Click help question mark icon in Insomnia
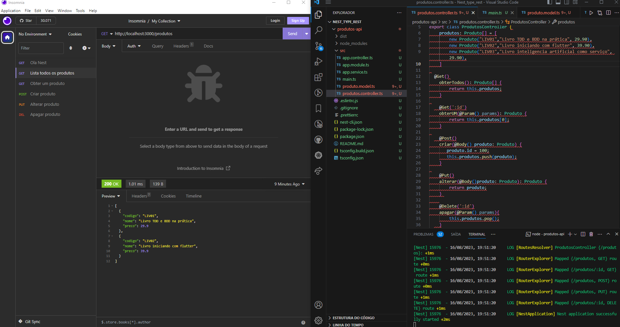620x327 pixels. 303,322
